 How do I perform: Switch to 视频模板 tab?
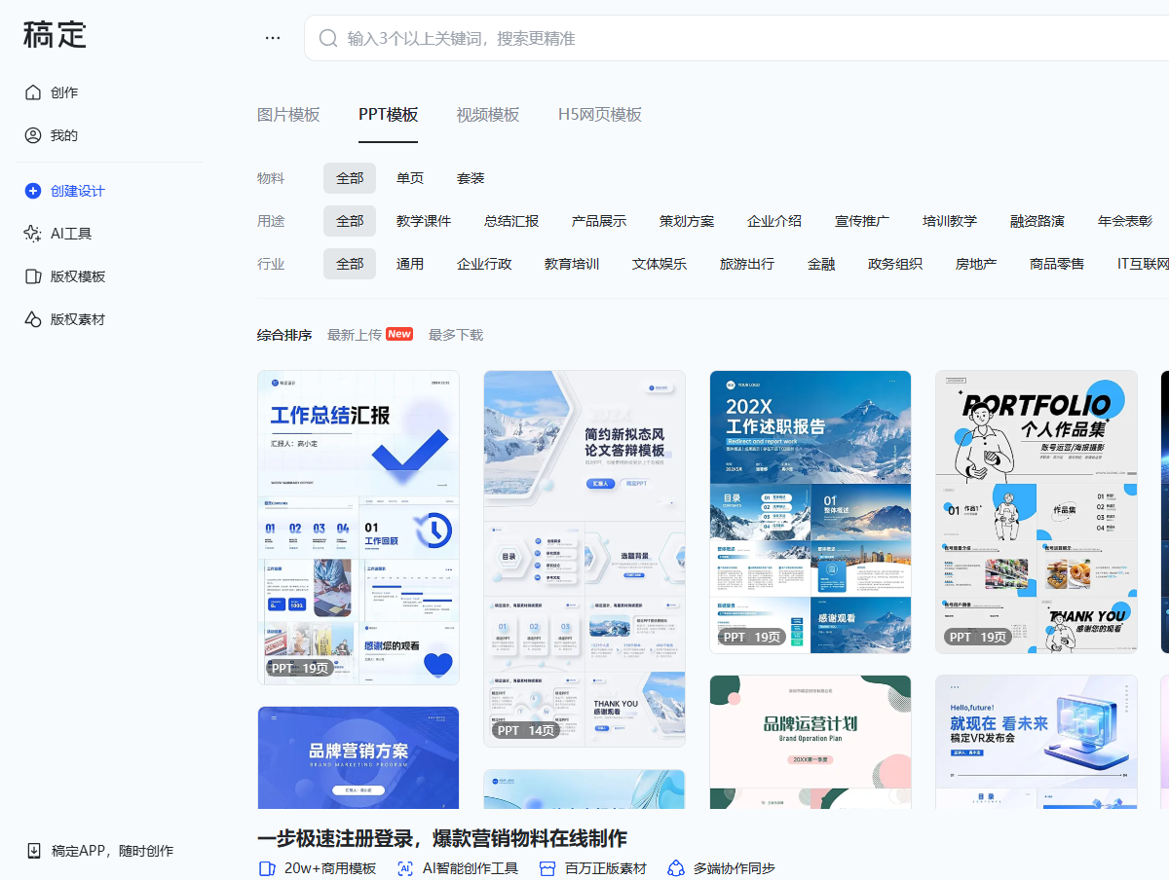pyautogui.click(x=488, y=115)
